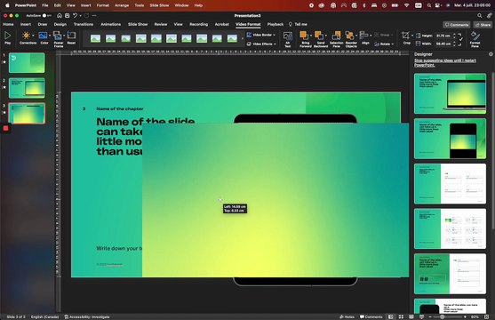Viewport: 495px width, 320px height.
Task: Choose the Designer layout with phone mockup
Action: pyautogui.click(x=450, y=139)
